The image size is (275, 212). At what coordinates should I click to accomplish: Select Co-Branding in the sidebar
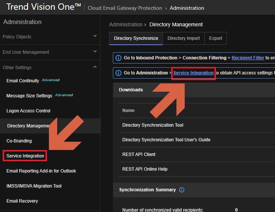pyautogui.click(x=19, y=141)
